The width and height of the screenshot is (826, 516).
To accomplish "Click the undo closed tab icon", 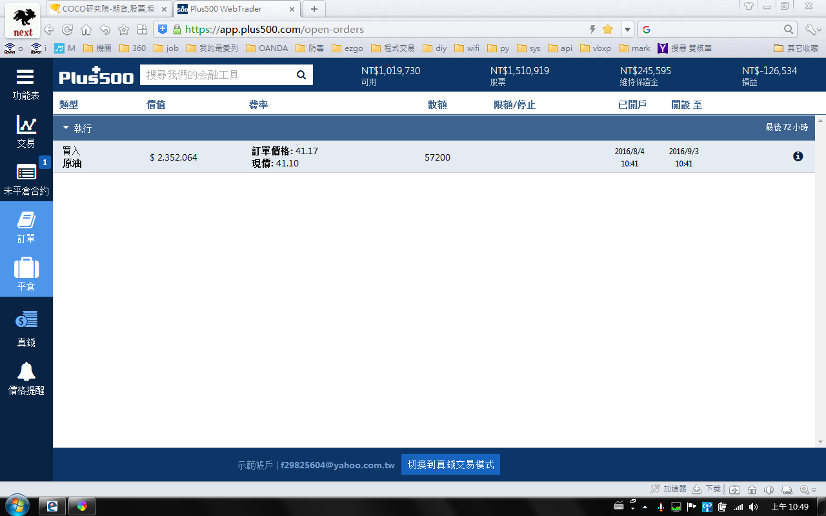I will 105,30.
